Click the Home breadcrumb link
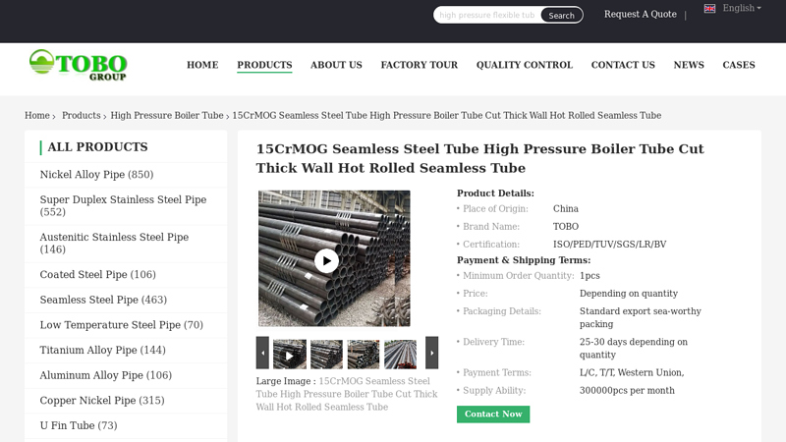The image size is (786, 442). (37, 115)
